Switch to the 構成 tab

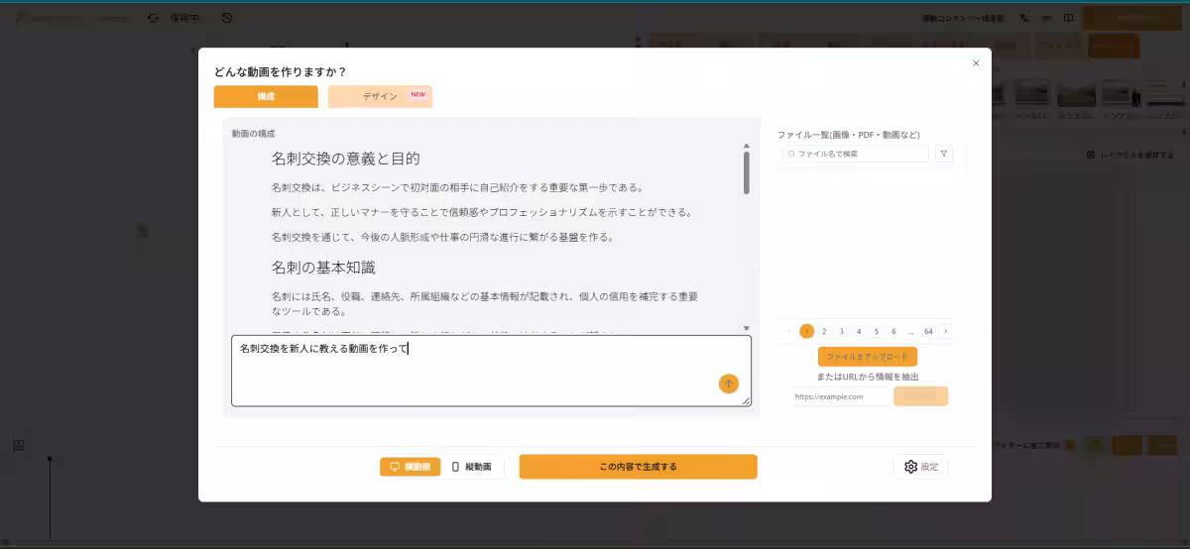tap(266, 96)
